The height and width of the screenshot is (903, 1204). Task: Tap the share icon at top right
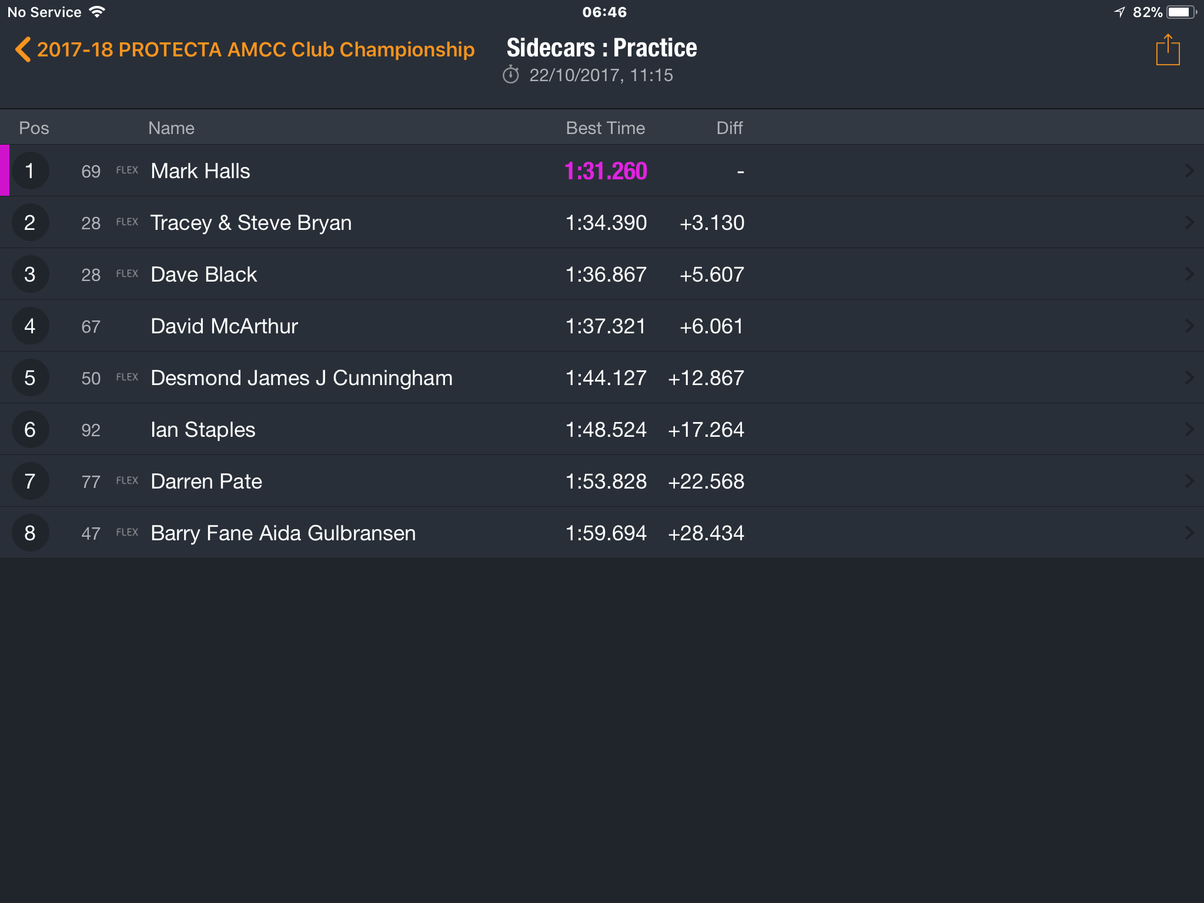click(x=1168, y=50)
